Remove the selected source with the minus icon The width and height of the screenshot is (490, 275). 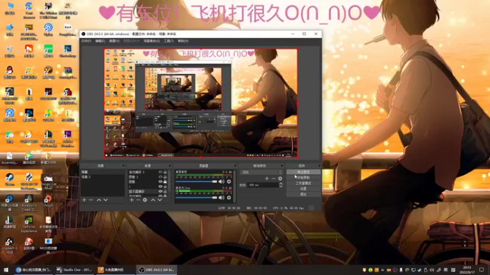[x=138, y=200]
